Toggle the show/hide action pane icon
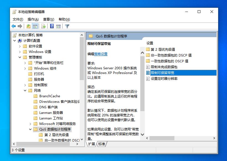The height and width of the screenshot is (161, 227). click(x=59, y=26)
